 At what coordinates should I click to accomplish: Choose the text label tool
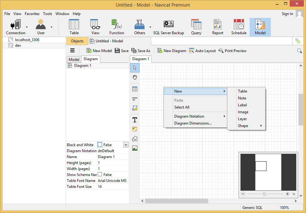(x=135, y=120)
